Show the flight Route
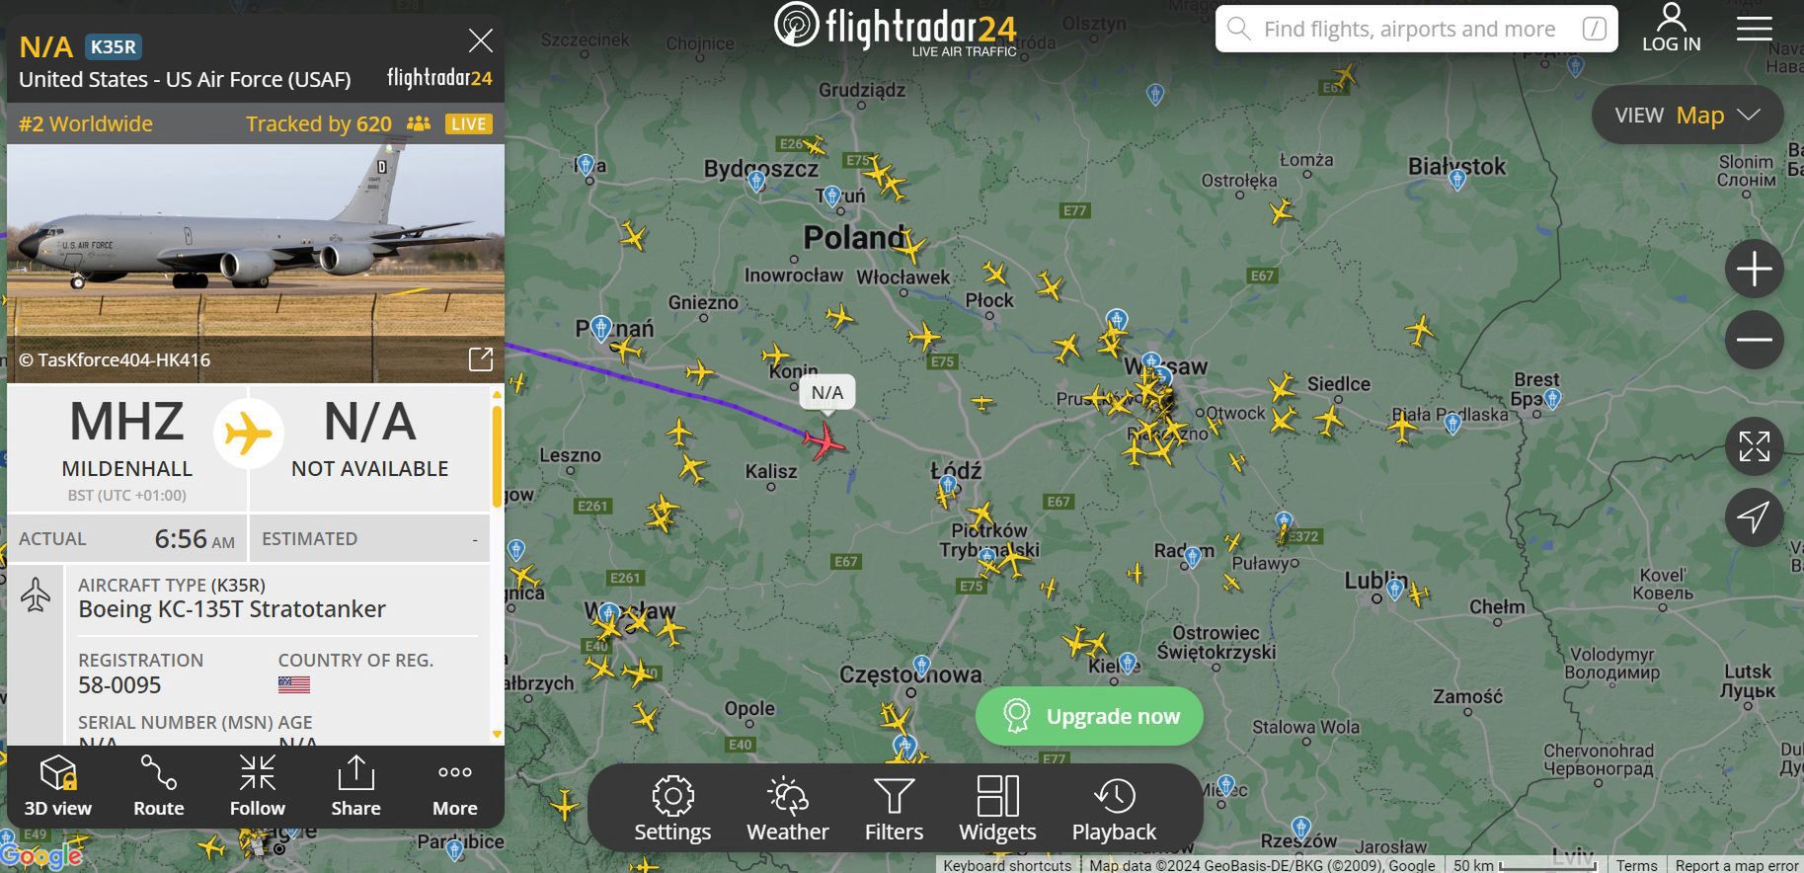 (158, 786)
